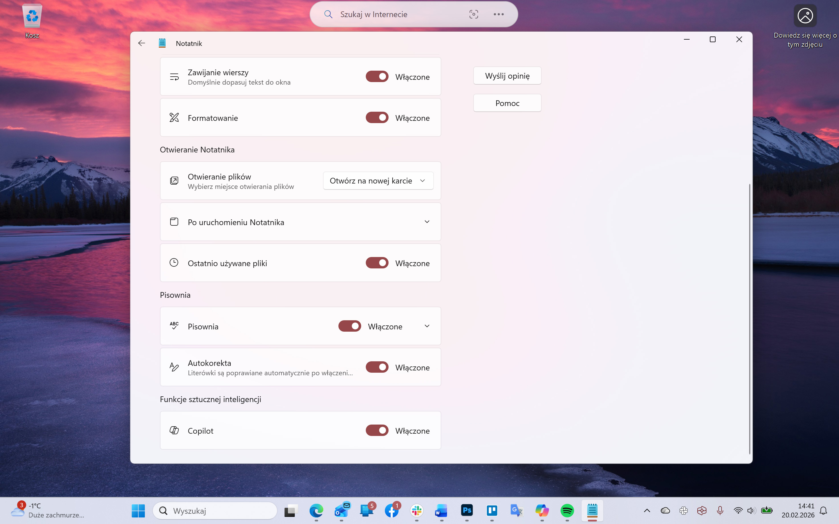839x524 pixels.
Task: Open Slack from the taskbar
Action: click(x=417, y=511)
